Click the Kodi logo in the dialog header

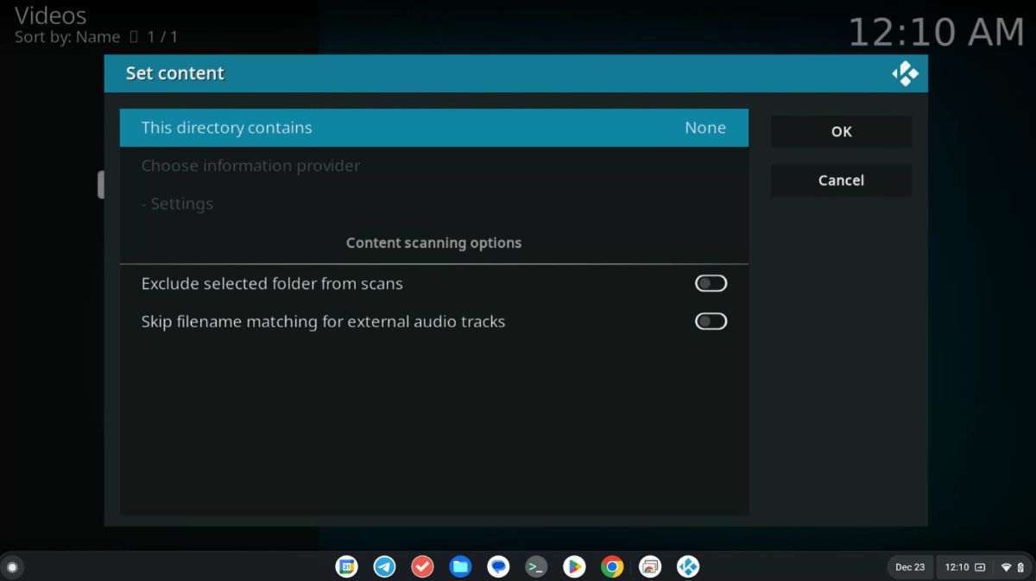tap(905, 73)
